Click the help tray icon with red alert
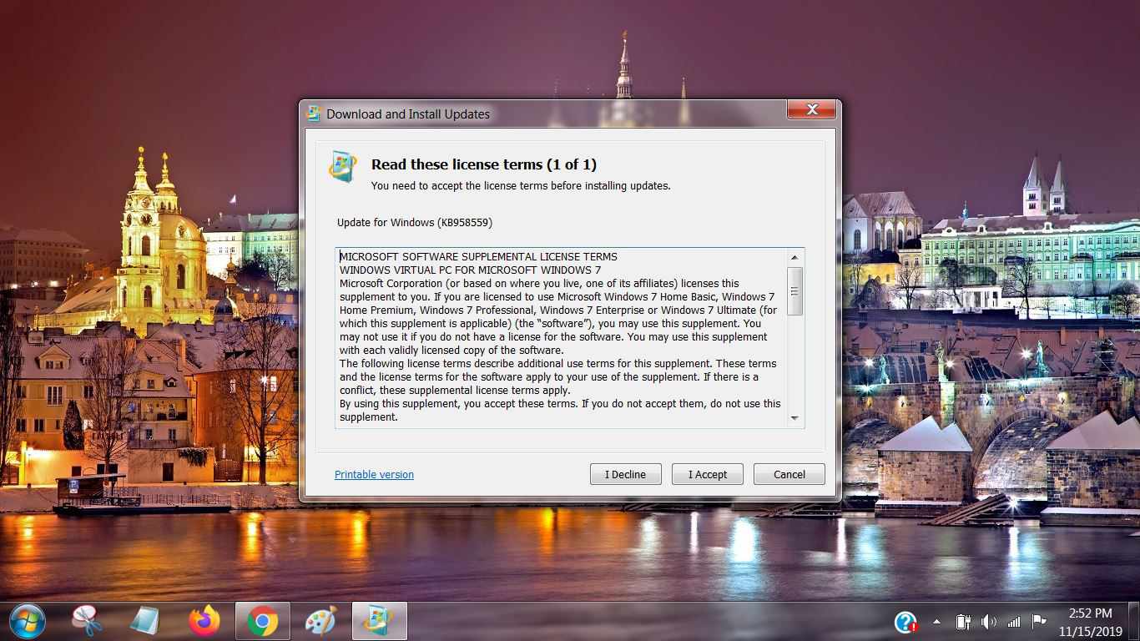 pos(906,622)
